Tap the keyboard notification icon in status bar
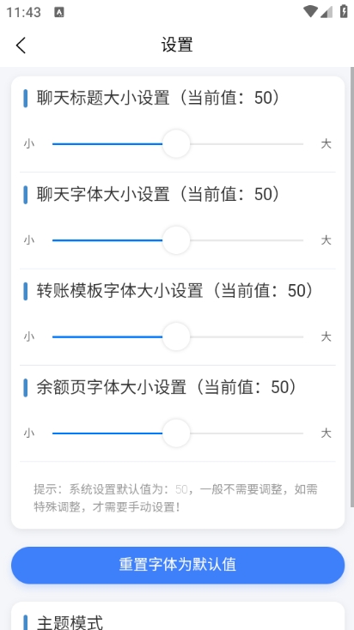 point(59,12)
